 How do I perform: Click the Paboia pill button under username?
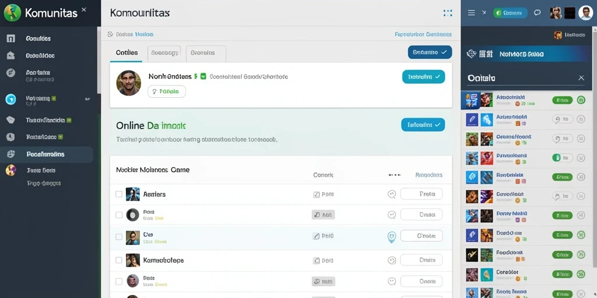point(166,91)
